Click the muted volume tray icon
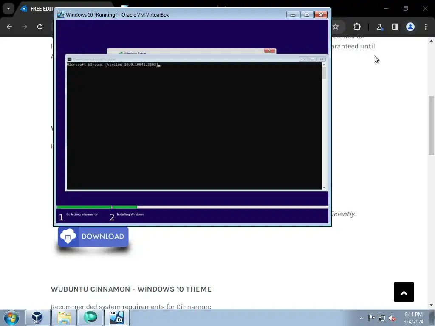This screenshot has height=326, width=435. coord(392,318)
